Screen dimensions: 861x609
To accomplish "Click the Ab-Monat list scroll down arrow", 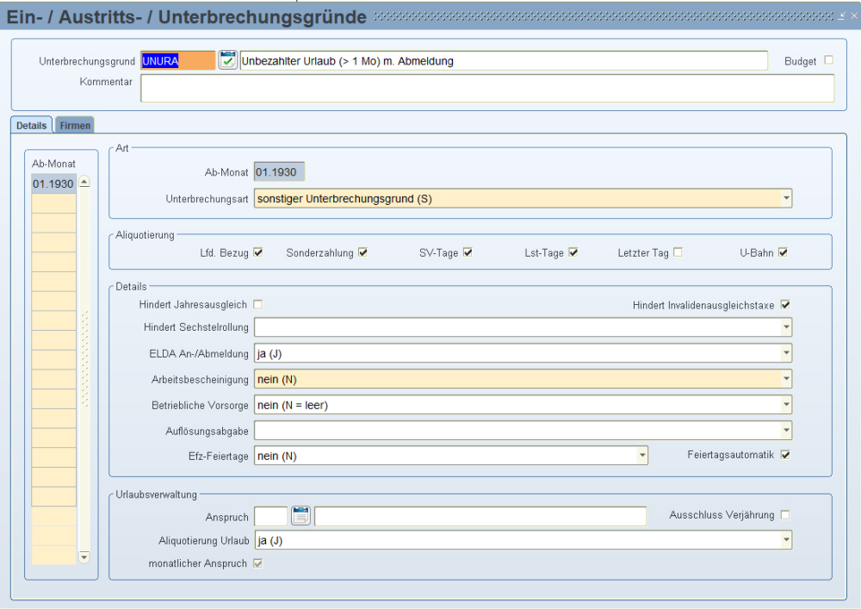I will [x=84, y=556].
